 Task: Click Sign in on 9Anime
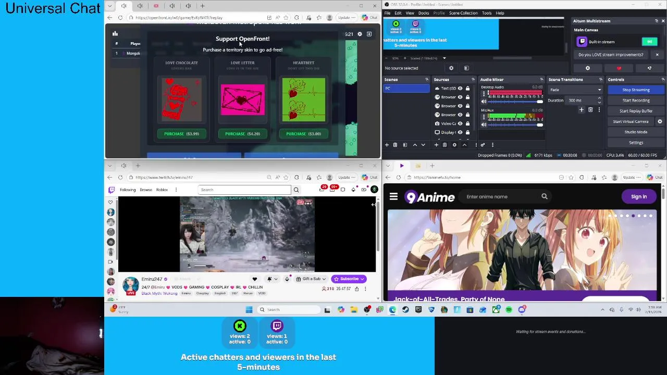coord(639,196)
